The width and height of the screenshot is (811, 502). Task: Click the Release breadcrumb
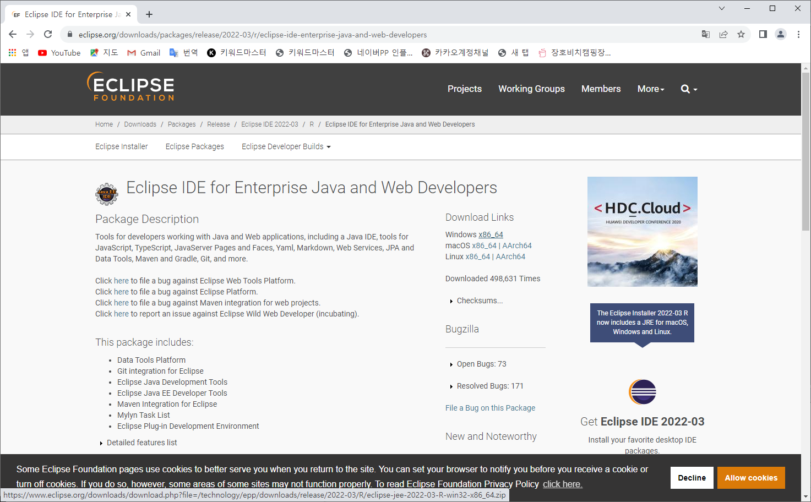coord(219,124)
